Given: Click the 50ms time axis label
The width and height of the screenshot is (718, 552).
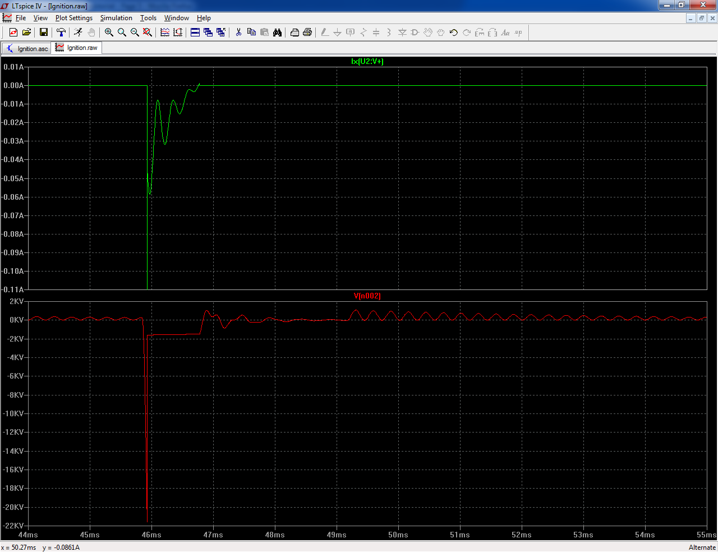Looking at the screenshot, I should (398, 535).
